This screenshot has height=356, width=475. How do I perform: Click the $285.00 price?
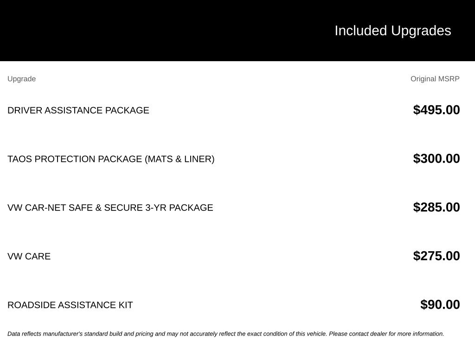tap(436, 207)
